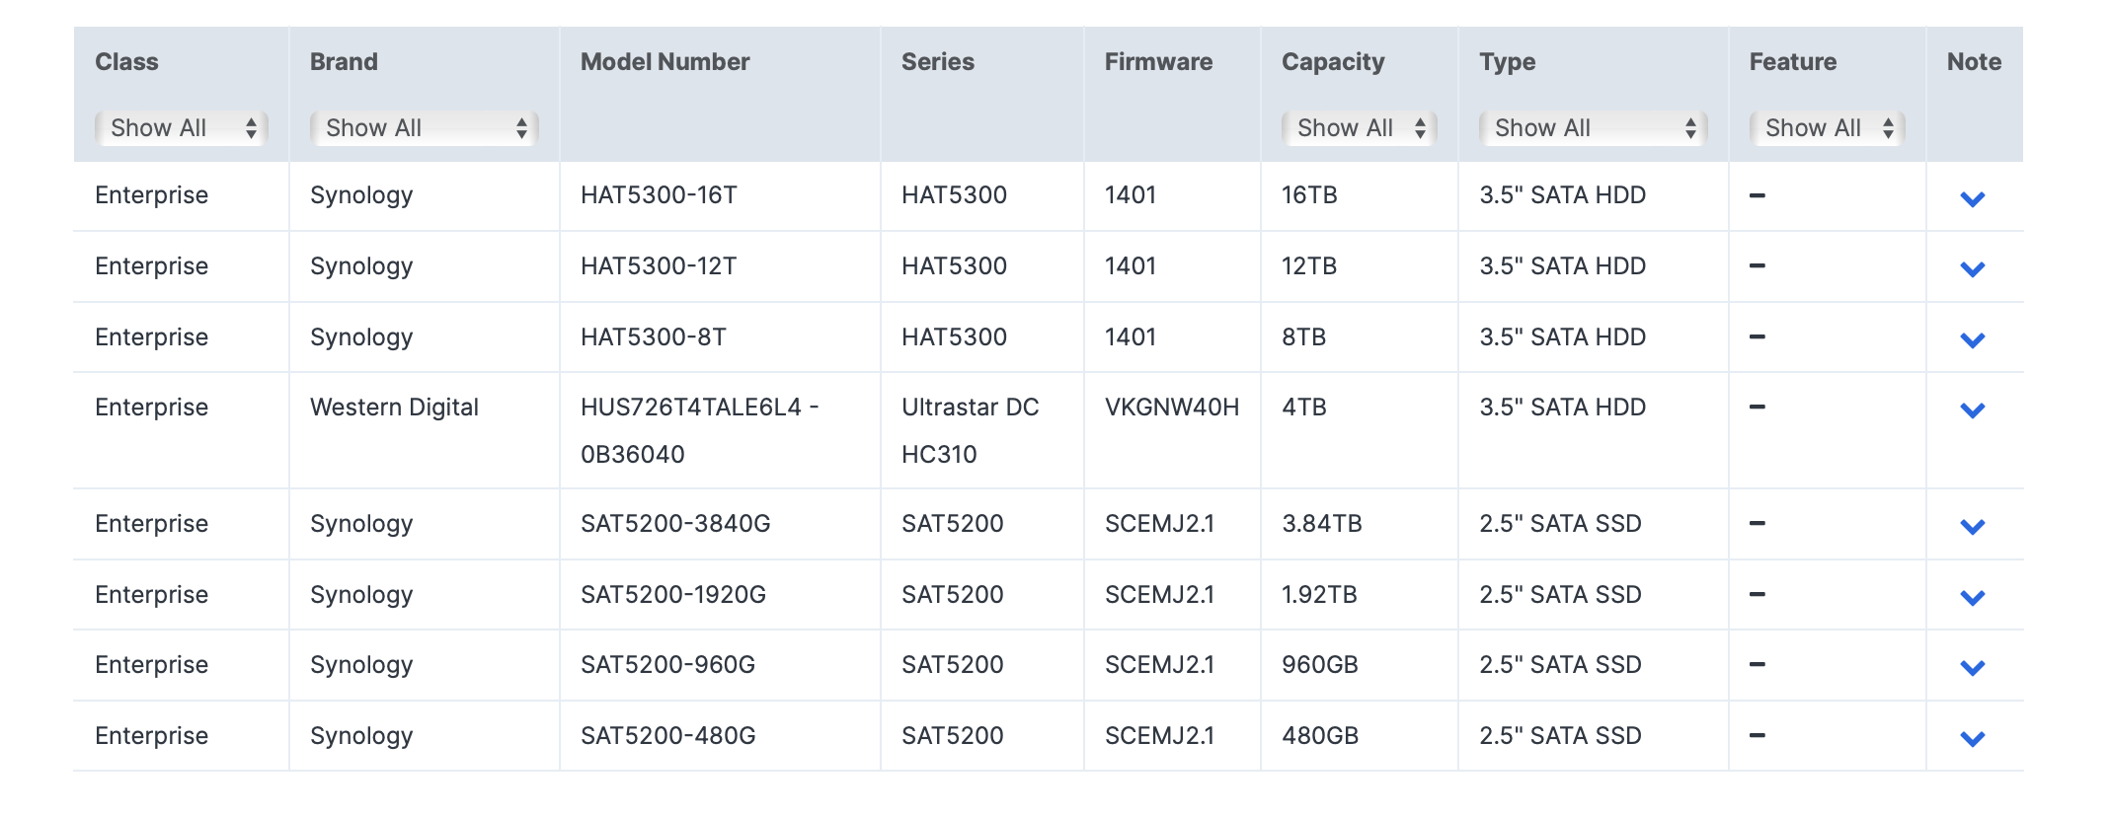Select model HUS726T4TALE6L4 - 0B36040
Screen dimensions: 2111x817
tap(700, 430)
